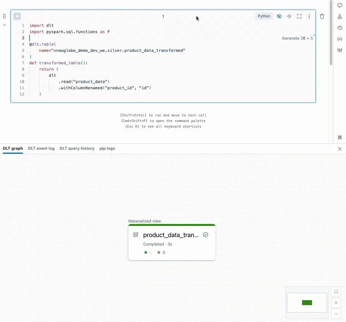346x322 pixels.
Task: Zoom out the DLT graph
Action: pos(336,314)
